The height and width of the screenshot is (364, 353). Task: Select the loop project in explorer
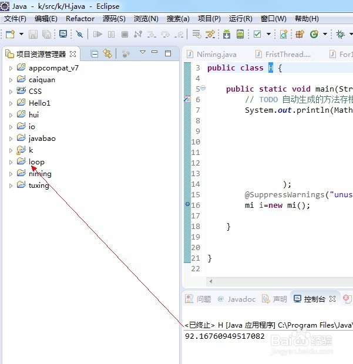point(36,162)
